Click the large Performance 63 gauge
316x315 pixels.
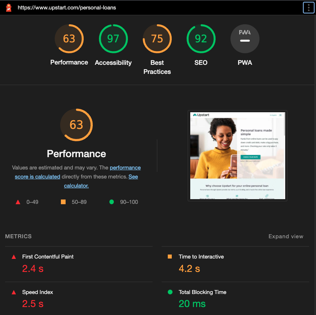(76, 125)
